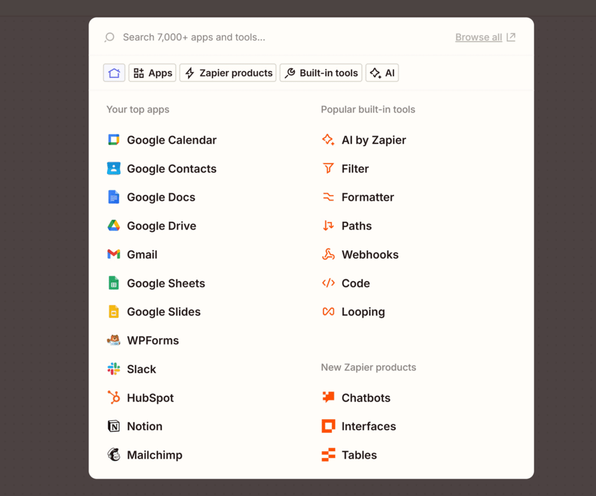This screenshot has width=596, height=496.
Task: Click the Looping infinity icon
Action: point(328,311)
